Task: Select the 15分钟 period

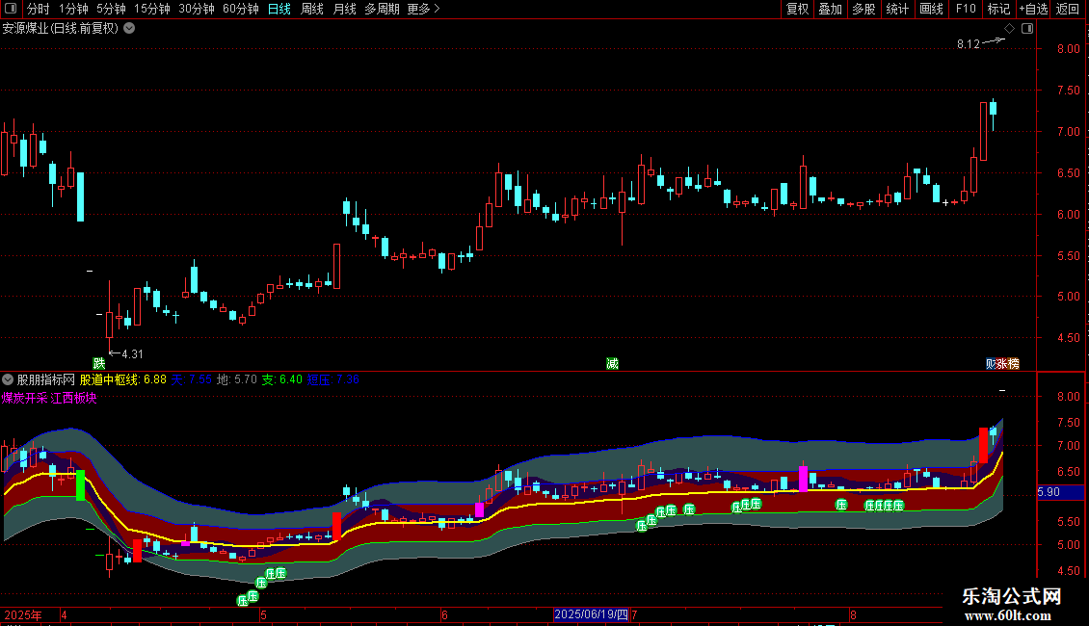Action: [x=152, y=9]
